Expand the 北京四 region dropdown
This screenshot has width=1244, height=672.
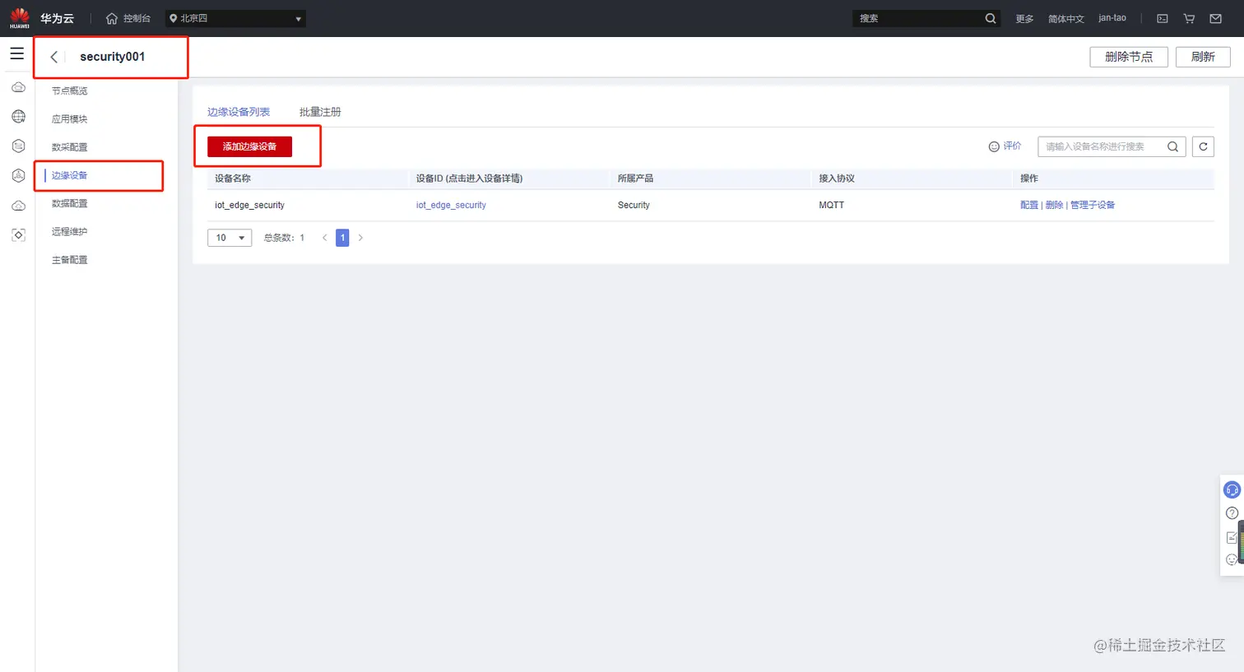pyautogui.click(x=235, y=18)
